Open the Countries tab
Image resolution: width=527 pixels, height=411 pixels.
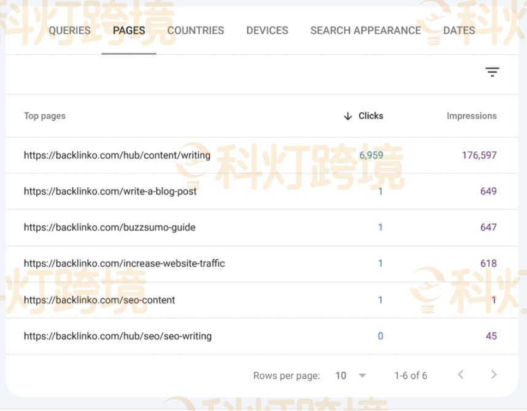[x=196, y=30]
